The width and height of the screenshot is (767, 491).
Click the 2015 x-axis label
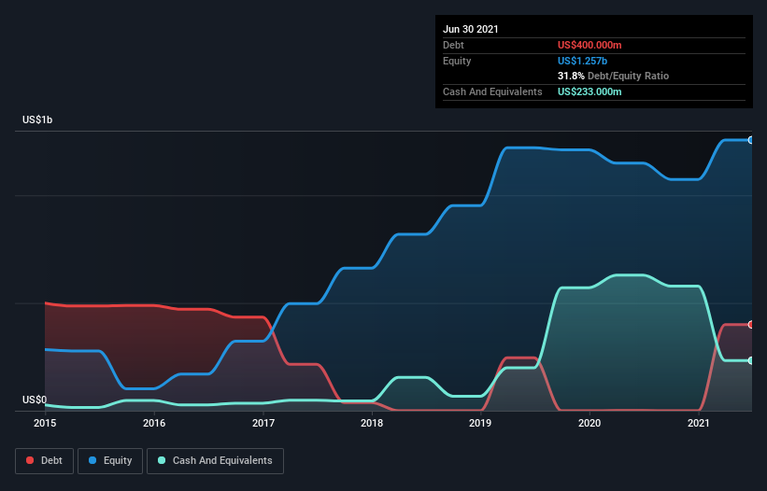(x=45, y=423)
